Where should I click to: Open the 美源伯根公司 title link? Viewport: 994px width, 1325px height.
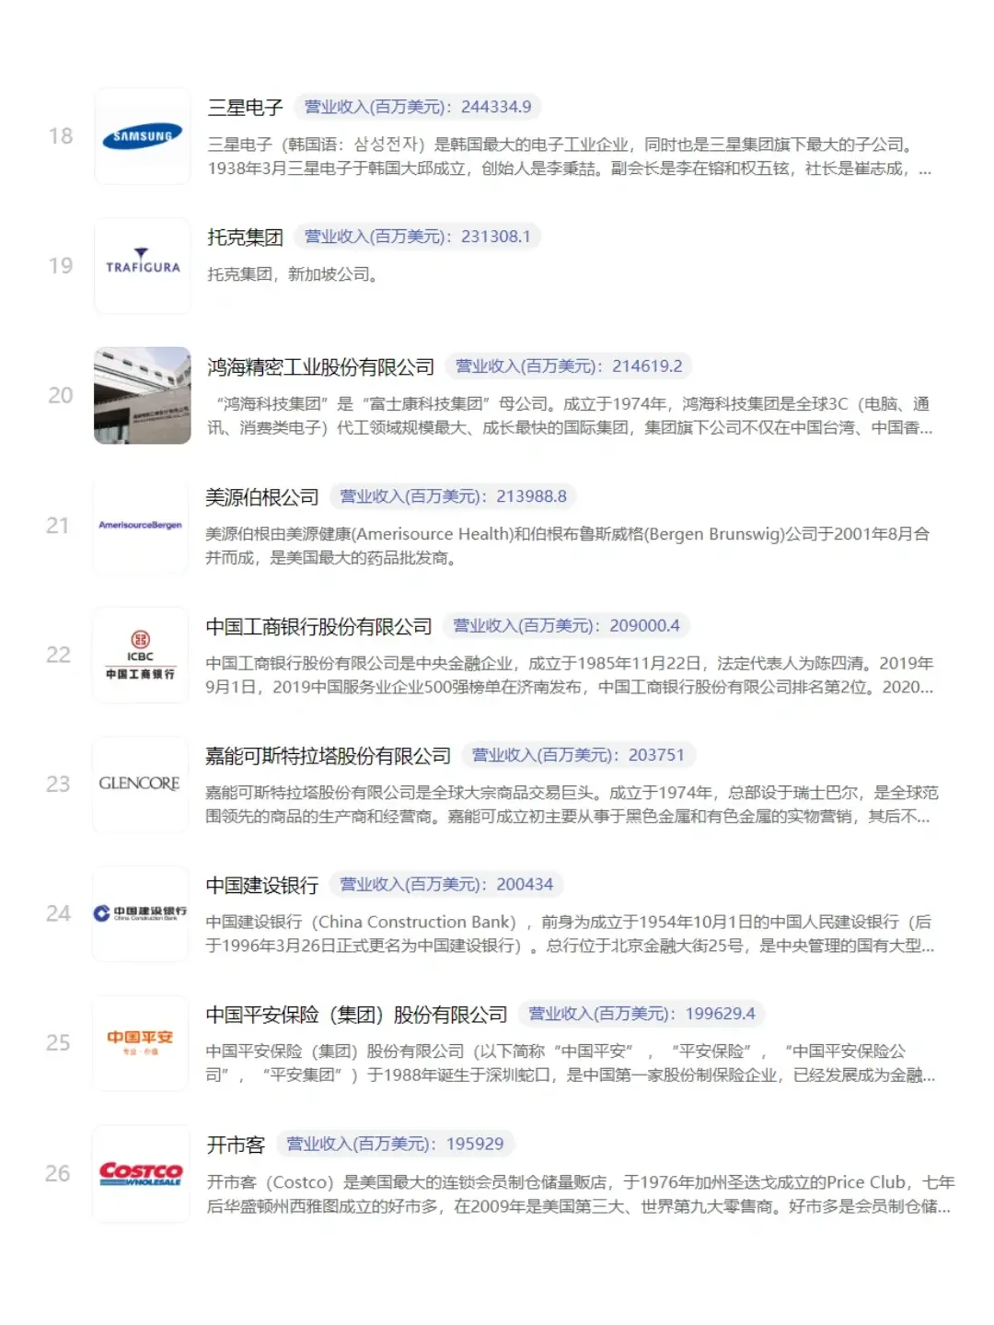(x=262, y=497)
